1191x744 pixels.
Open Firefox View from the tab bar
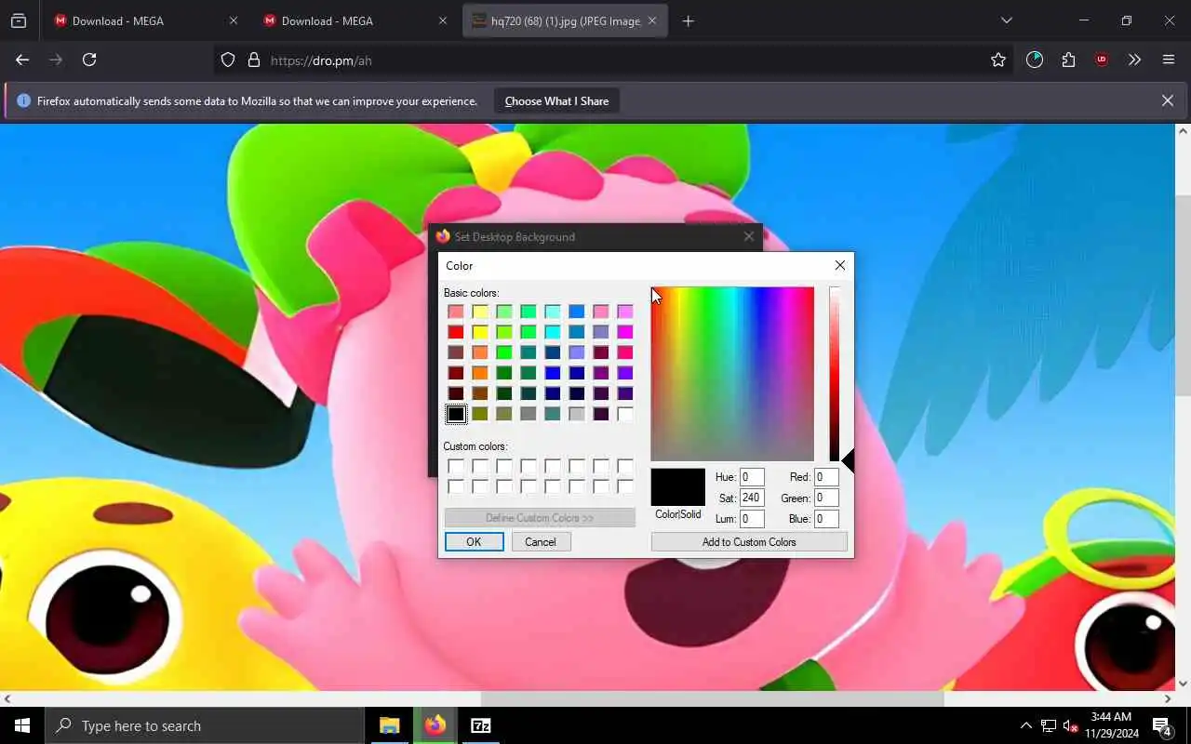[x=19, y=20]
